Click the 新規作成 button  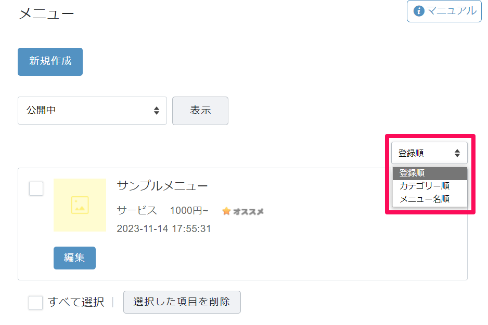[x=50, y=61]
